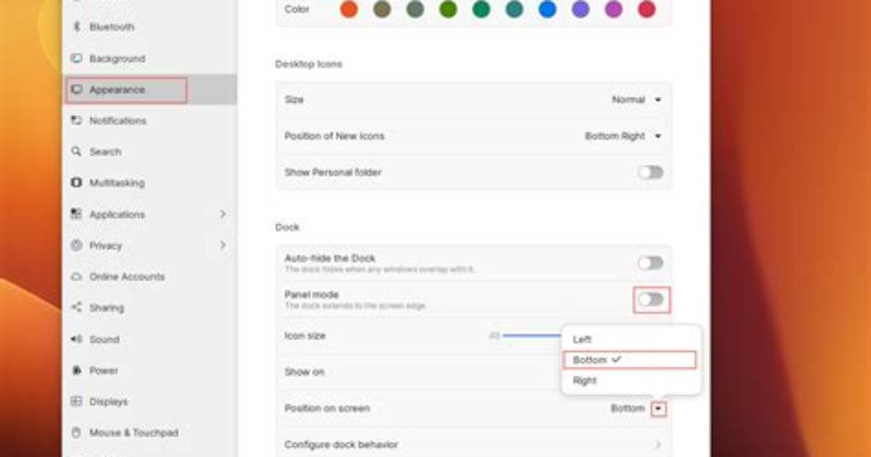The height and width of the screenshot is (457, 871).
Task: Go to Online Accounts settings
Action: click(150, 277)
